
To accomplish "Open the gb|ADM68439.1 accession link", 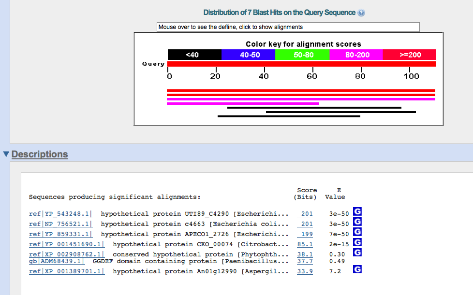I will coord(57,261).
